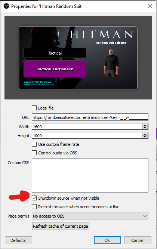Enable the Local file checkbox
This screenshot has height=249, width=157.
pos(34,108)
